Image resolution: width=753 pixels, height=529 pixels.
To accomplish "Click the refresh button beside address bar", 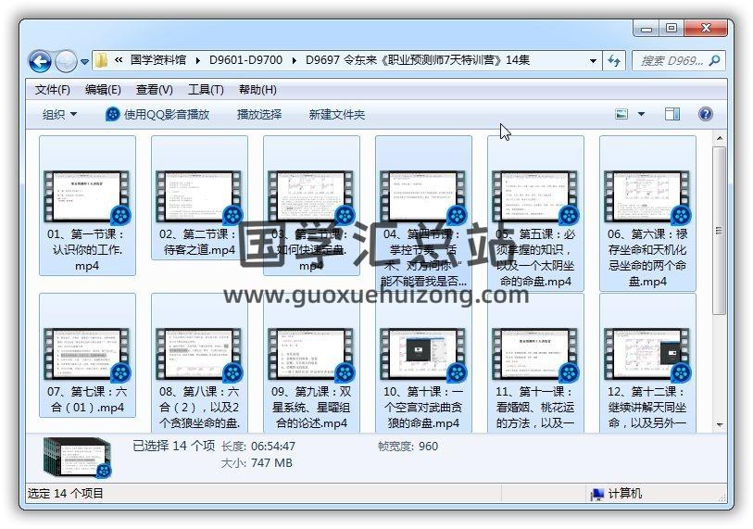I will point(614,60).
